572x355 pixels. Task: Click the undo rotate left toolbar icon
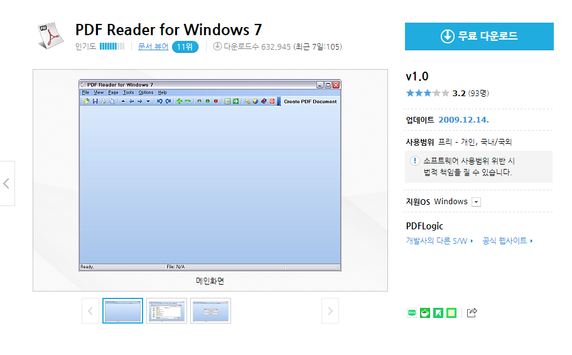point(159,101)
